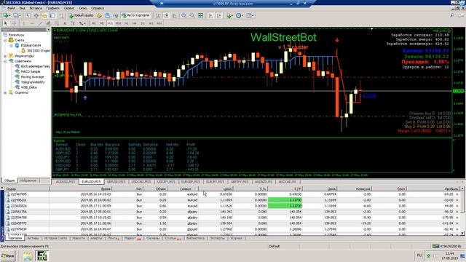Image resolution: width=466 pixels, height=262 pixels.
Task: Open the Periods clock dropdown
Action: [240, 15]
